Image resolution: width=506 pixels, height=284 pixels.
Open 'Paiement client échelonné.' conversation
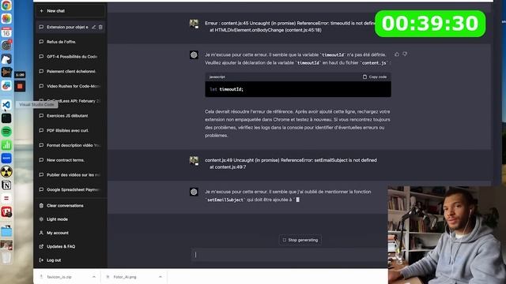tap(70, 72)
